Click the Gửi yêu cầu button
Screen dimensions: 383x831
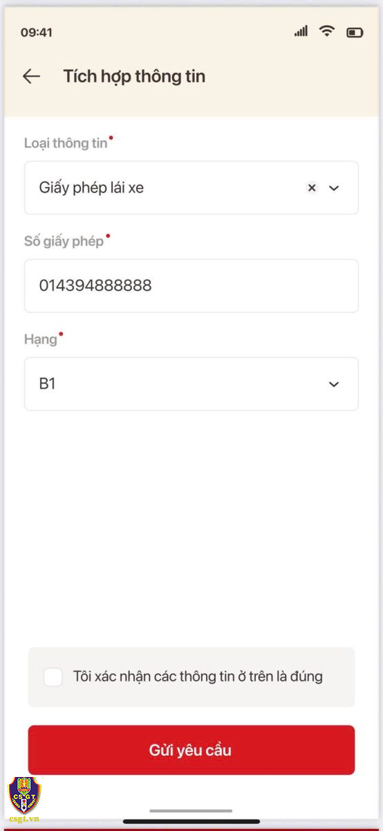[192, 750]
